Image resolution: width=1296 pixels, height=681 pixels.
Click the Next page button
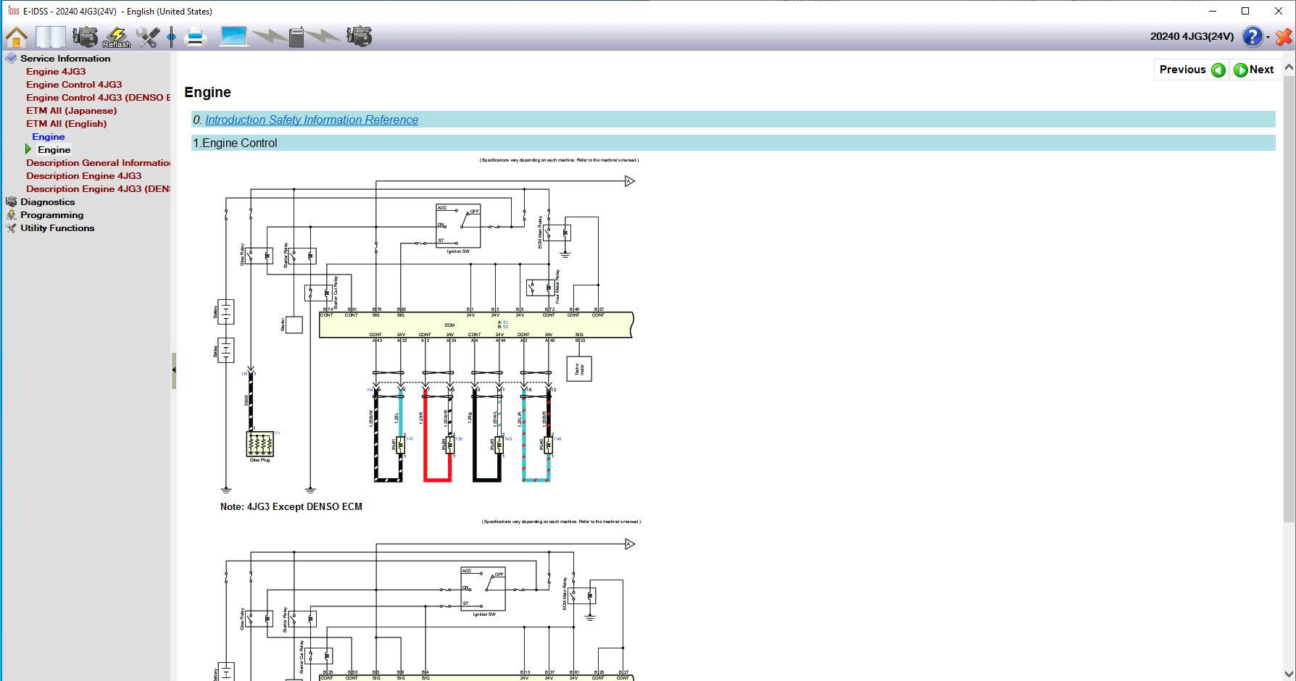tap(1254, 70)
